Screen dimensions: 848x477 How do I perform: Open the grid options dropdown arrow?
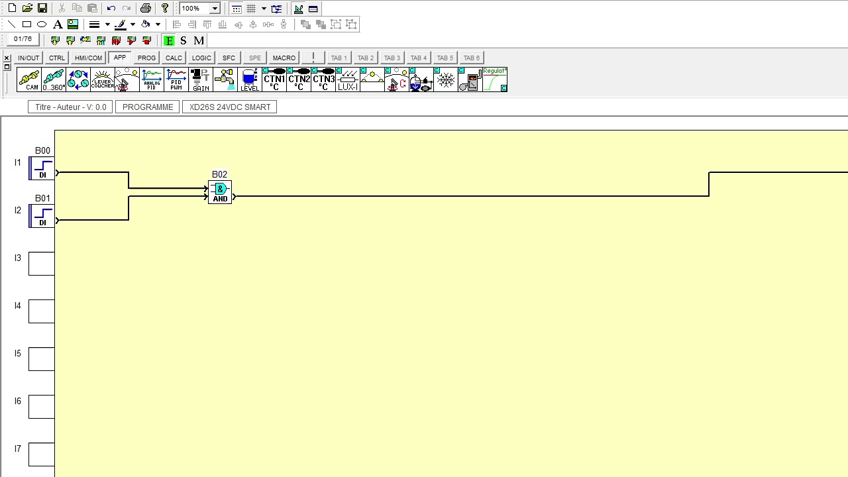click(x=264, y=9)
